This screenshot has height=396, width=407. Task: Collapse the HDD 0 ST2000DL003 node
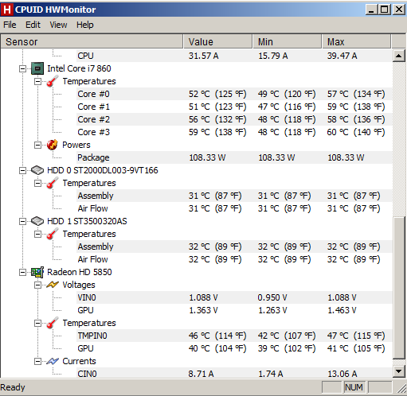(23, 170)
